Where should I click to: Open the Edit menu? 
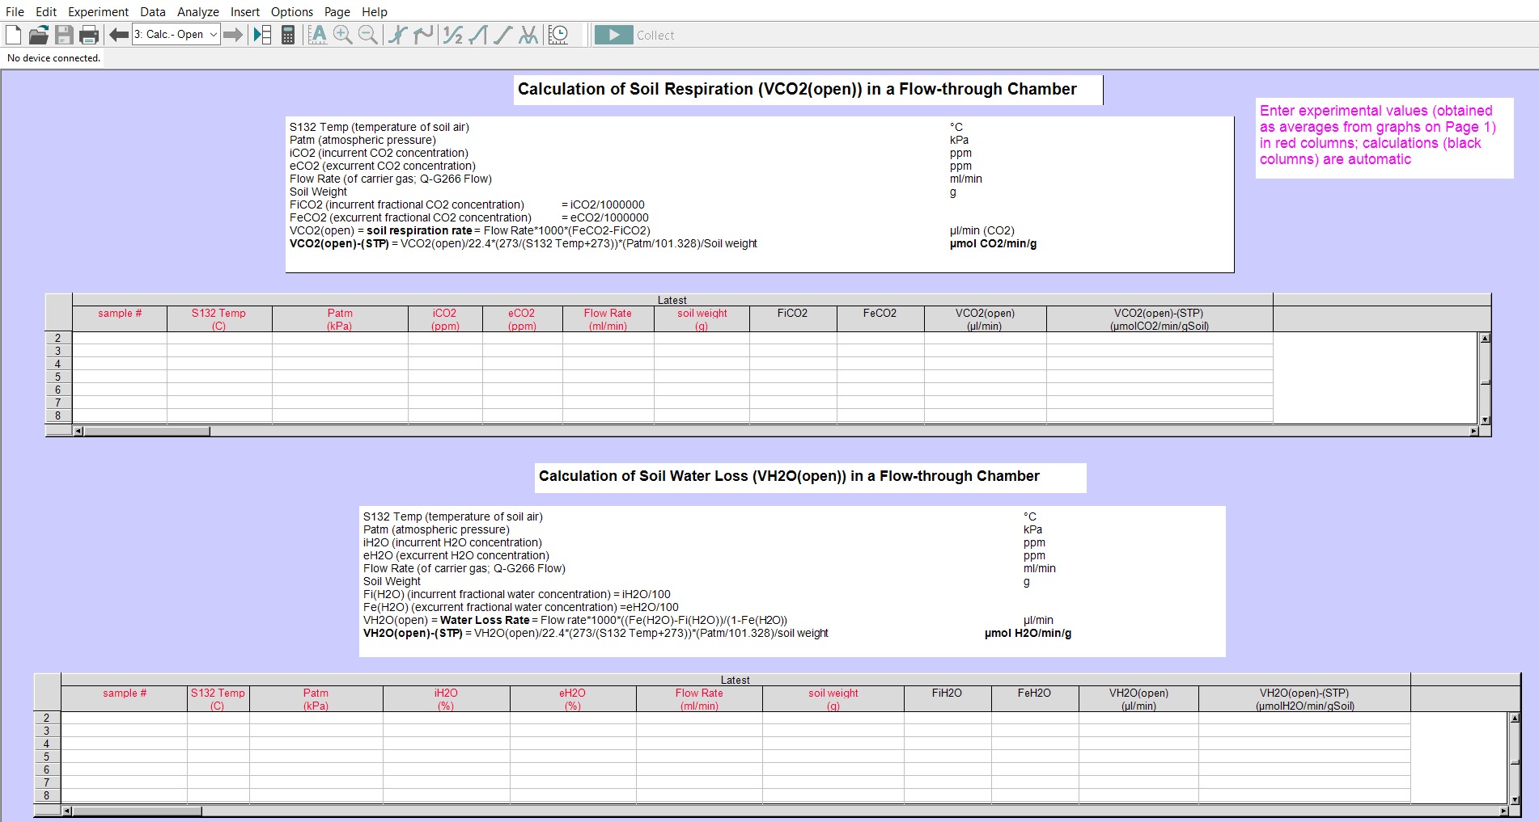coord(46,11)
